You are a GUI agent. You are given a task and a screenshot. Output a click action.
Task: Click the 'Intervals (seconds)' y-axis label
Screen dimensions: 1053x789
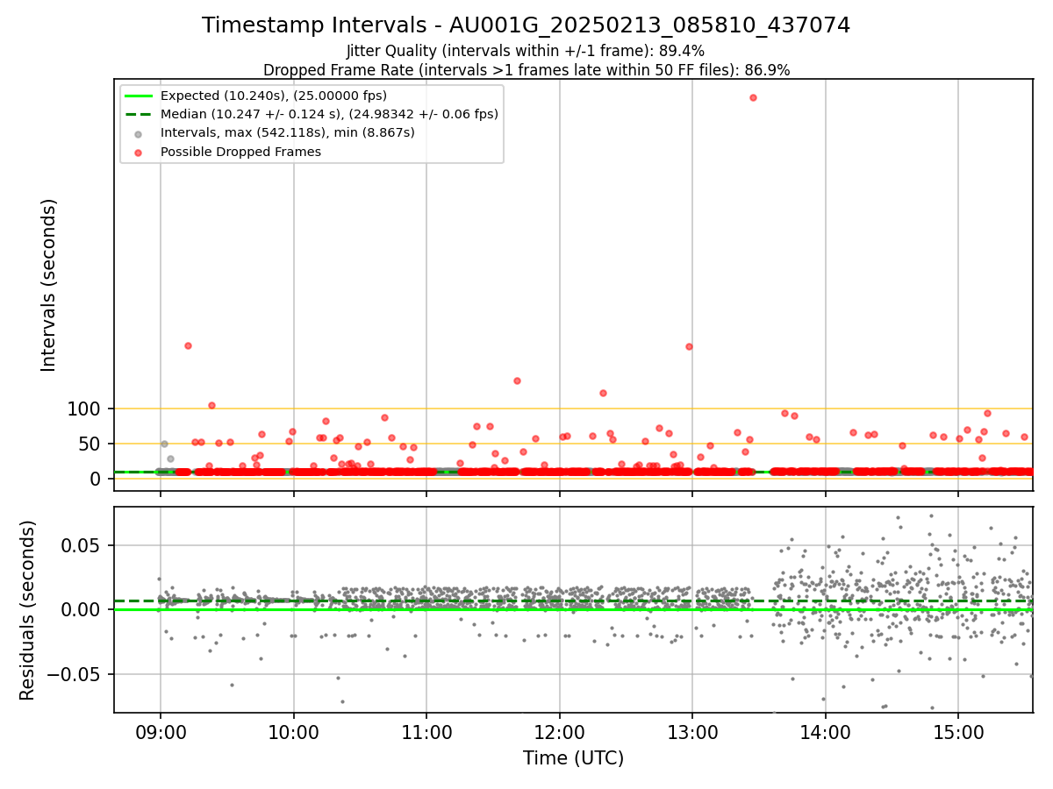click(49, 285)
